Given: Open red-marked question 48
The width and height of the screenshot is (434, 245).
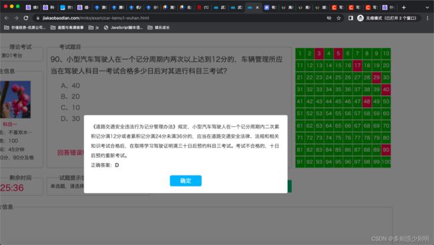Looking at the screenshot, I should (x=367, y=102).
